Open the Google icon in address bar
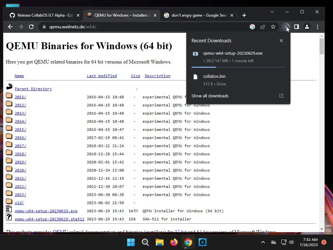 [x=252, y=27]
